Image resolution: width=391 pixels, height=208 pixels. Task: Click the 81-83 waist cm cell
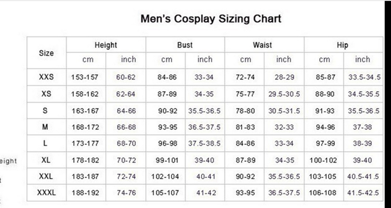245,127
